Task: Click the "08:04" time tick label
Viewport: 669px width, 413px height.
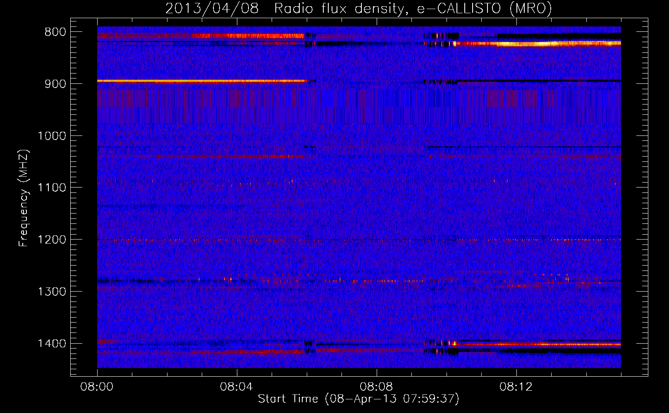Action: pos(237,387)
